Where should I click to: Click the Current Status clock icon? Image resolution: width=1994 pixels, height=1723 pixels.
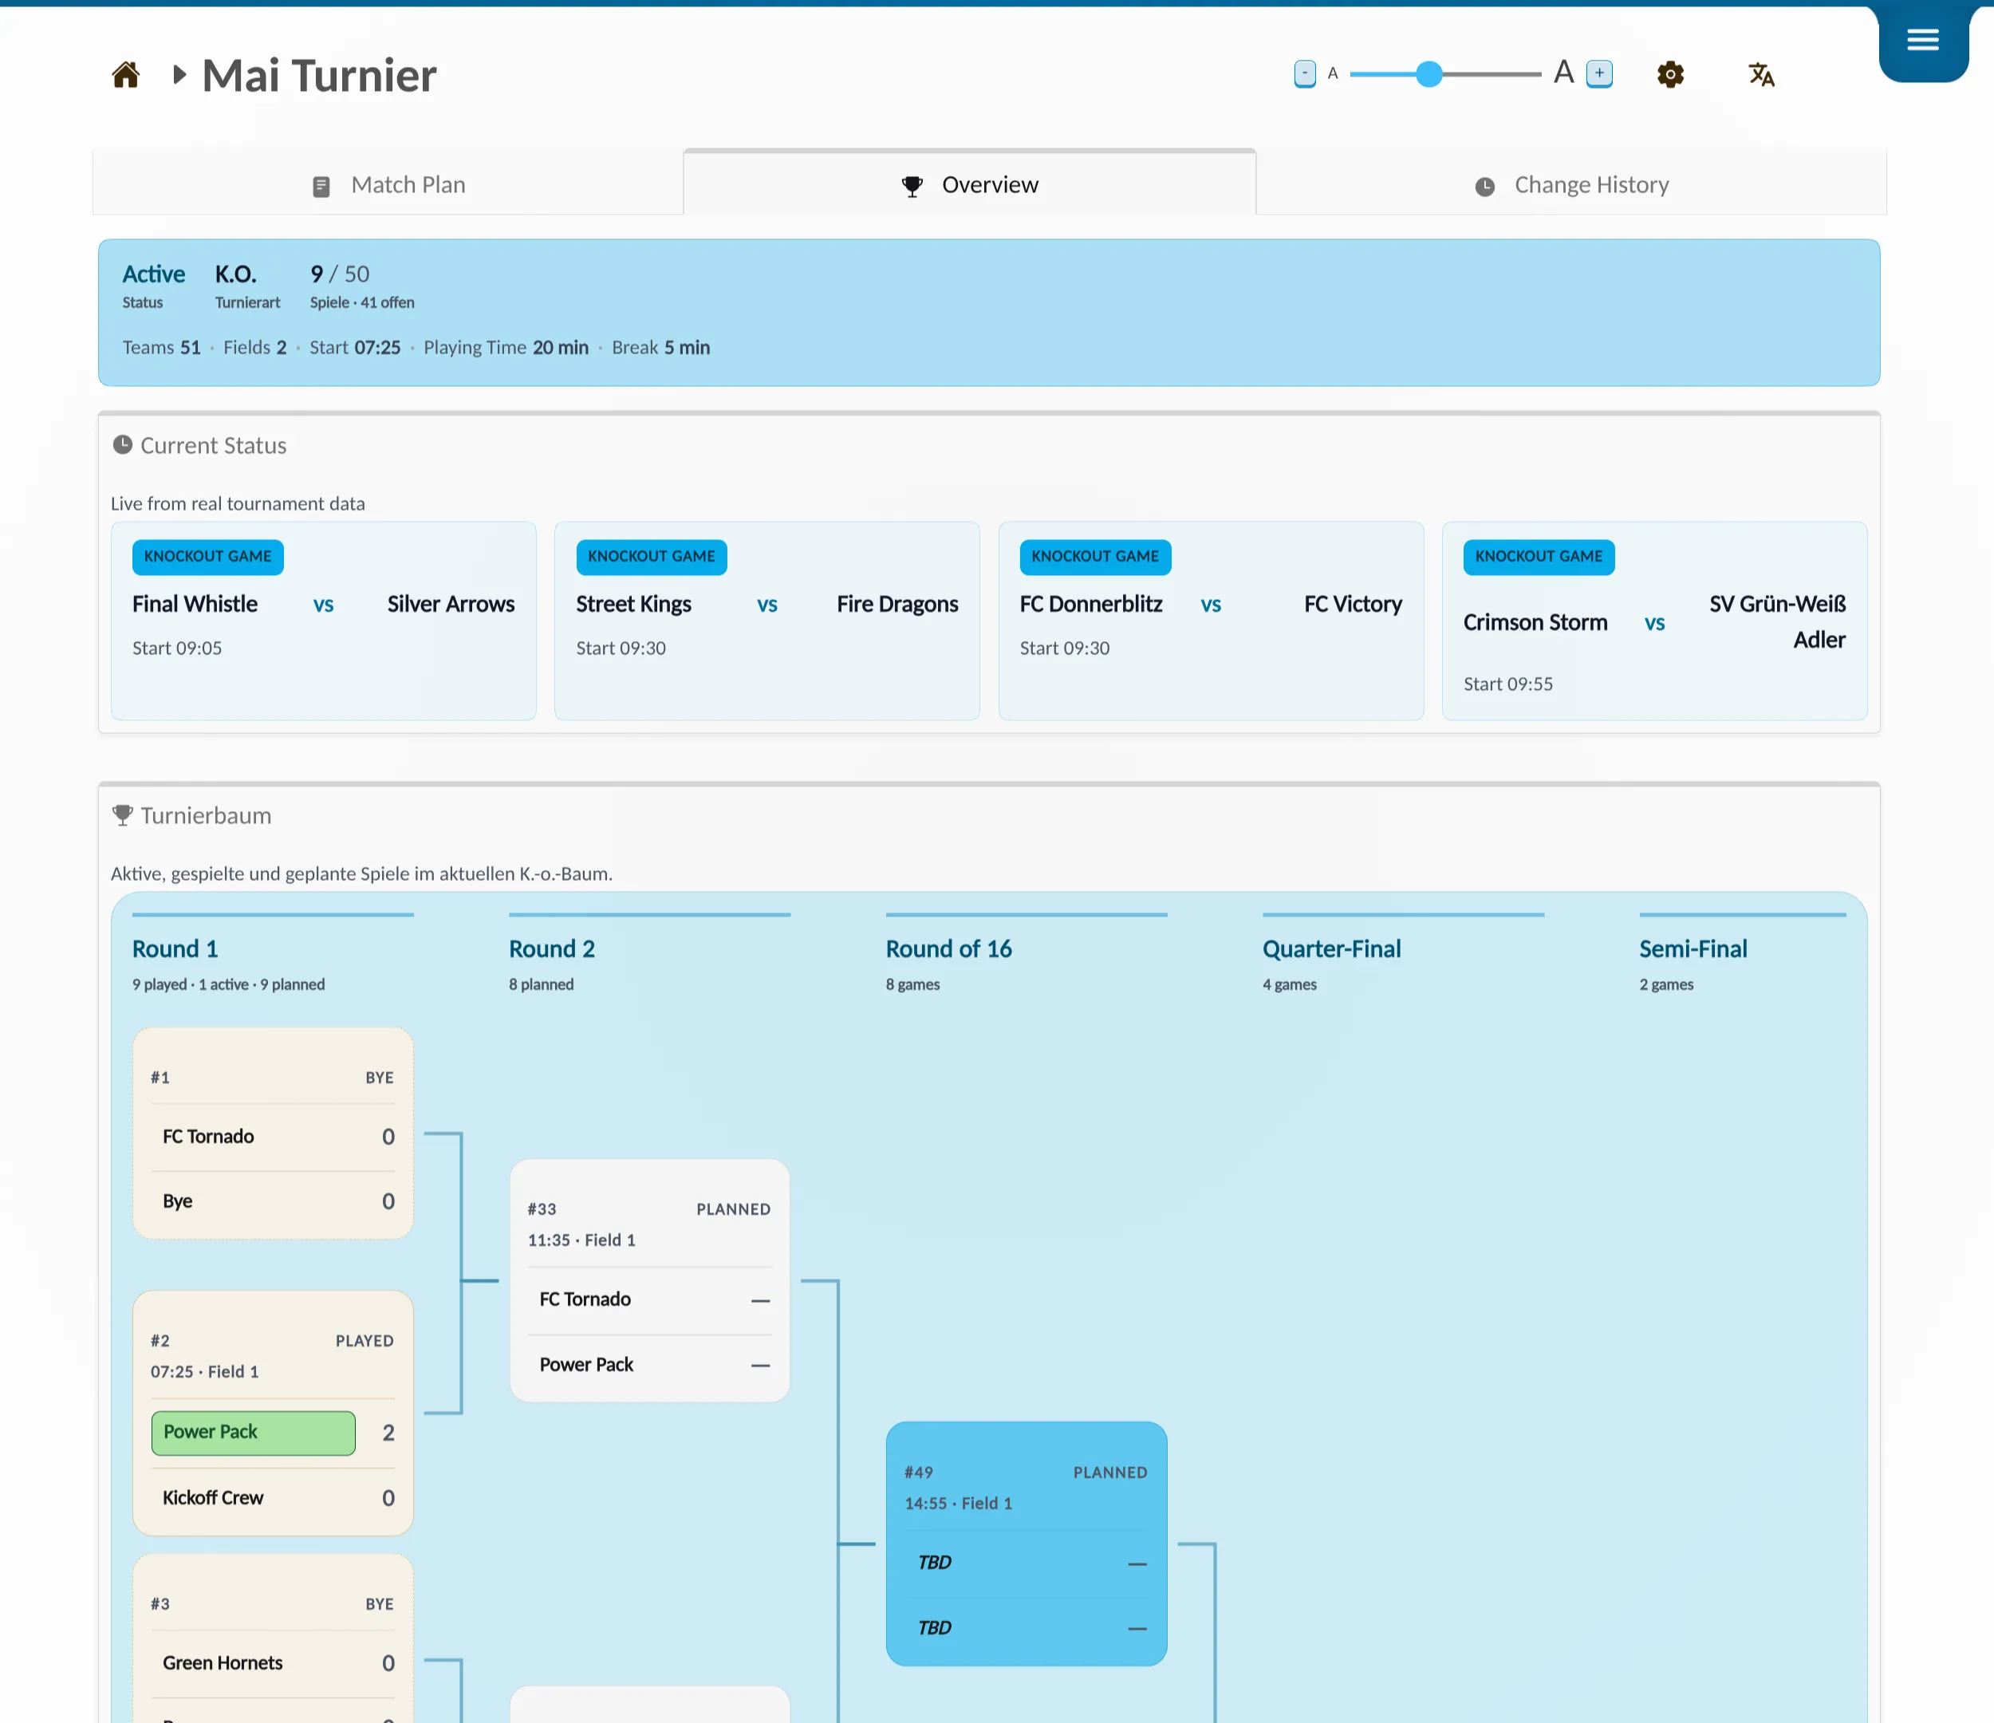(122, 444)
